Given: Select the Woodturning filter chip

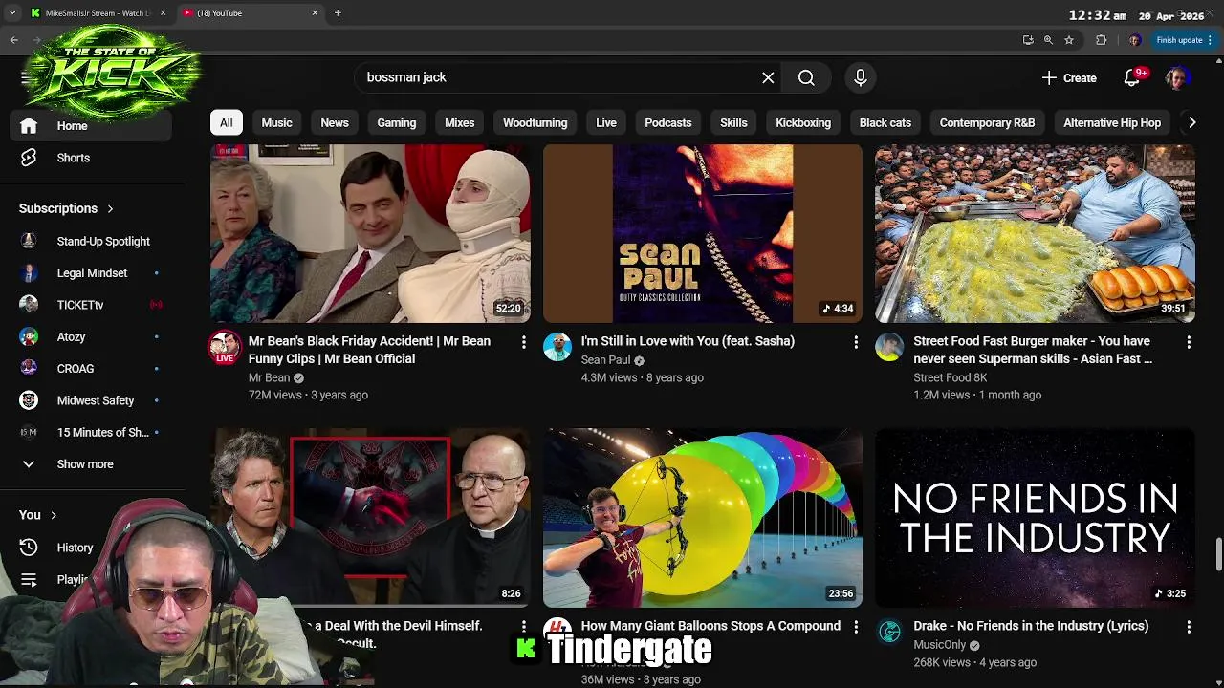Looking at the screenshot, I should [535, 122].
